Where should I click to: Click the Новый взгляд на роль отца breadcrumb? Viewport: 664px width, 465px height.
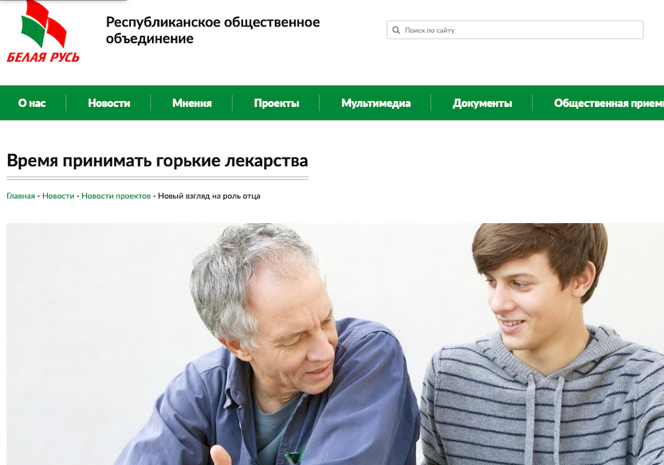pyautogui.click(x=208, y=196)
